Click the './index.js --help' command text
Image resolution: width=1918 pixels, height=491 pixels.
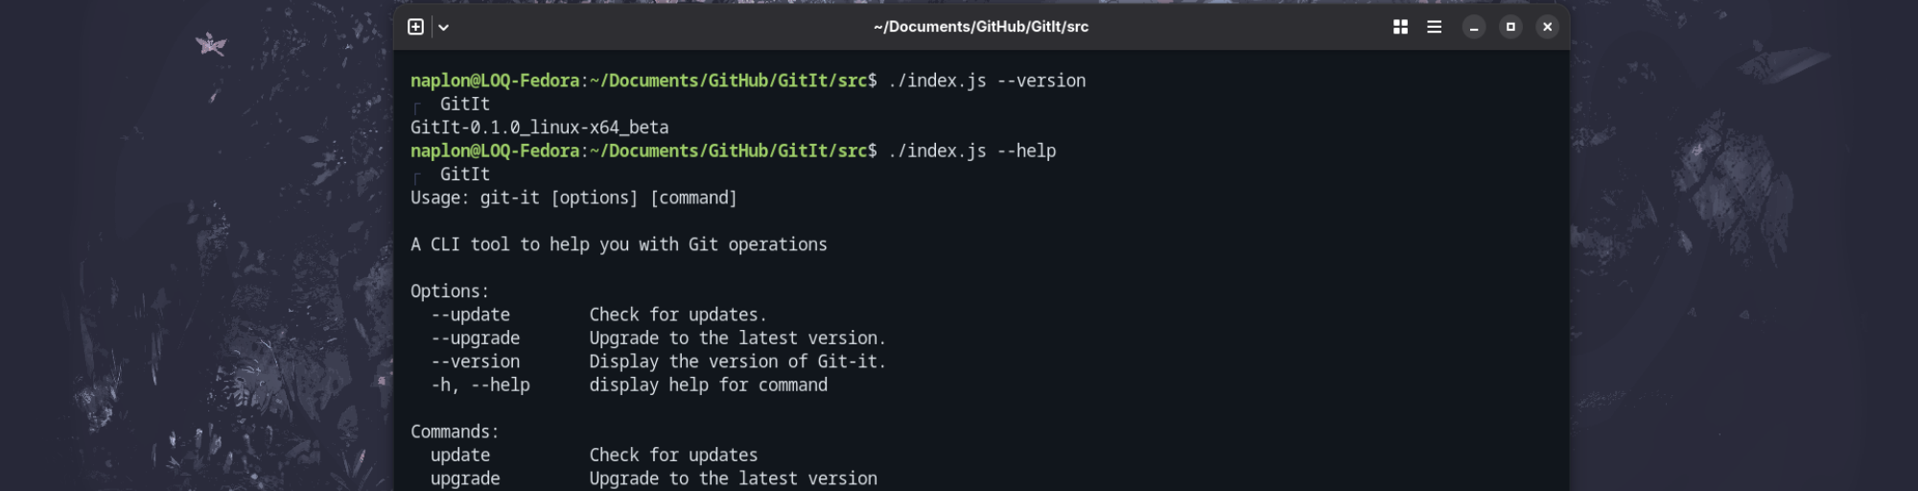click(972, 151)
